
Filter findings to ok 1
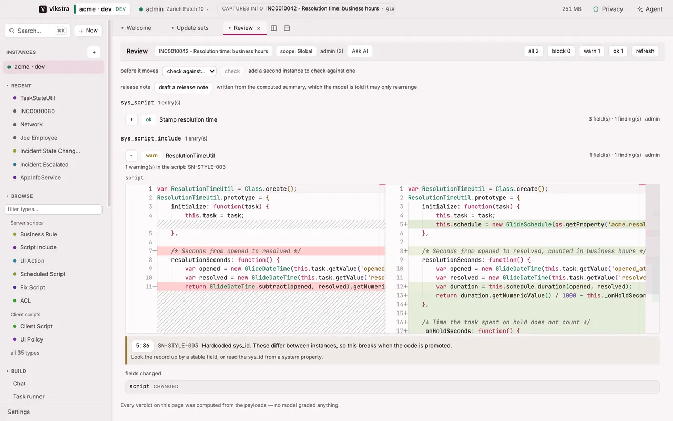point(618,51)
